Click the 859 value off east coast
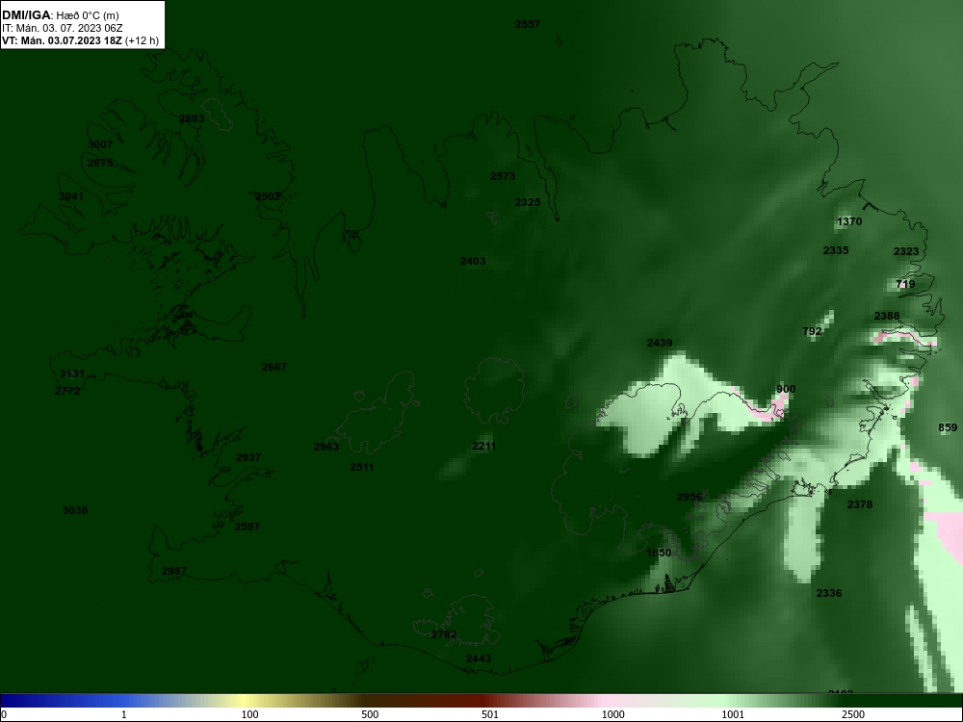Image resolution: width=963 pixels, height=722 pixels. tap(948, 428)
